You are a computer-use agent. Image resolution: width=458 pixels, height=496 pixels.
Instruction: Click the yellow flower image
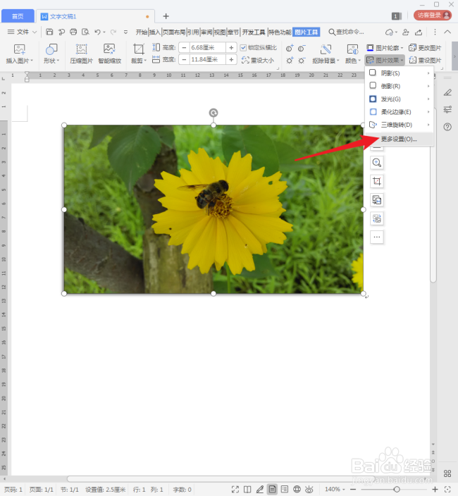point(213,209)
